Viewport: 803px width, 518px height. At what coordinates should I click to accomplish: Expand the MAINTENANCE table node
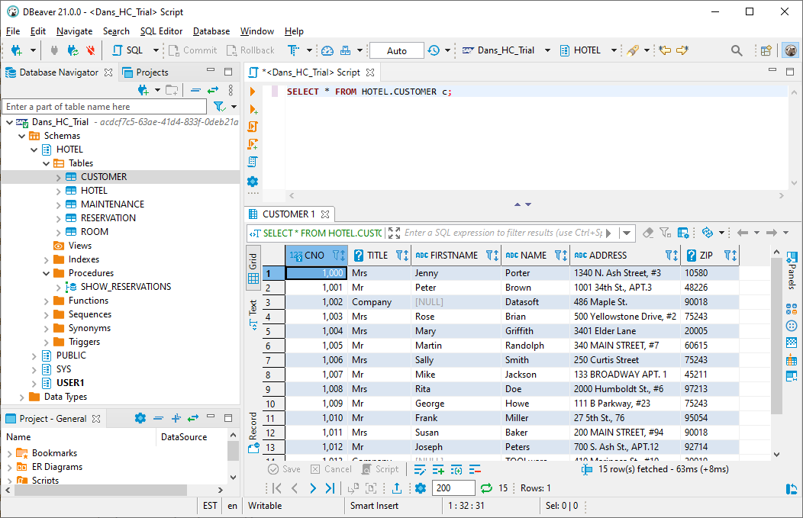(58, 204)
